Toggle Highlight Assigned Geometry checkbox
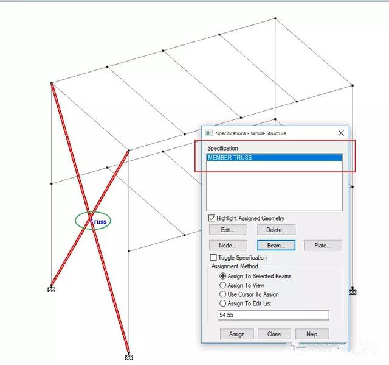The height and width of the screenshot is (365, 389). pos(212,218)
